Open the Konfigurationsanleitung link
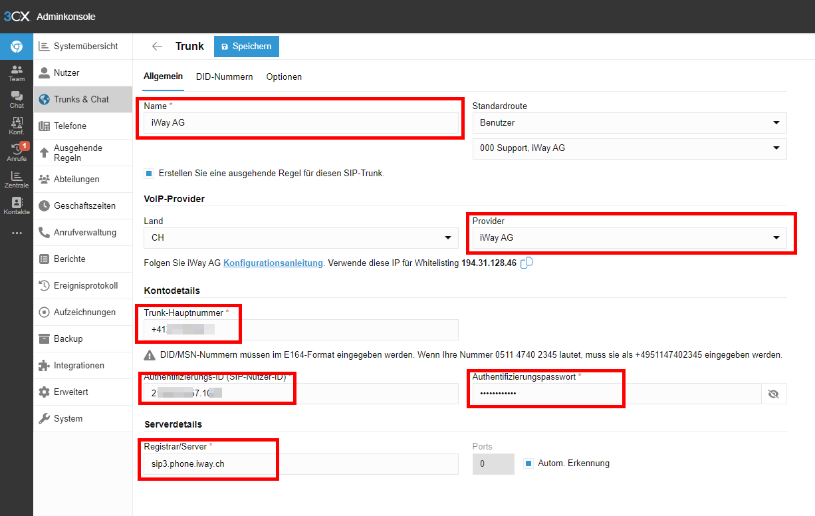 pos(273,263)
